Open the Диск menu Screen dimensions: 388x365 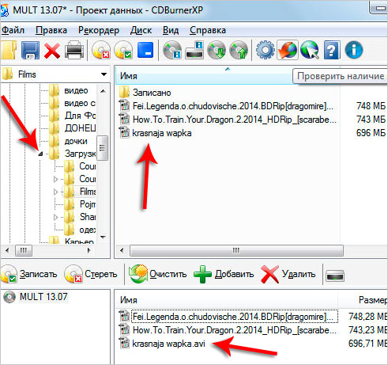pos(141,30)
